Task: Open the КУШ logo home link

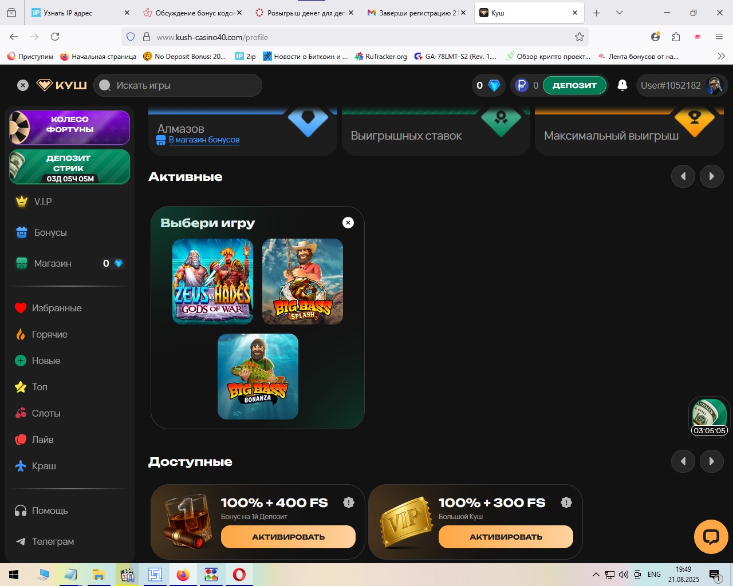Action: tap(62, 85)
